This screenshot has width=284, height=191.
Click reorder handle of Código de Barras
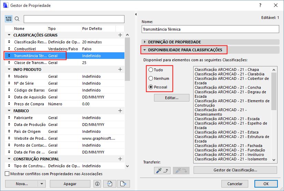click(x=9, y=90)
